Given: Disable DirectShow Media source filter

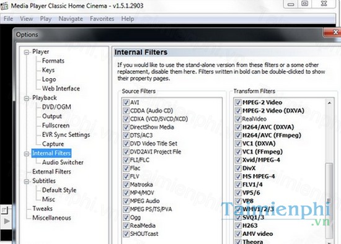Looking at the screenshot, I should (x=126, y=128).
